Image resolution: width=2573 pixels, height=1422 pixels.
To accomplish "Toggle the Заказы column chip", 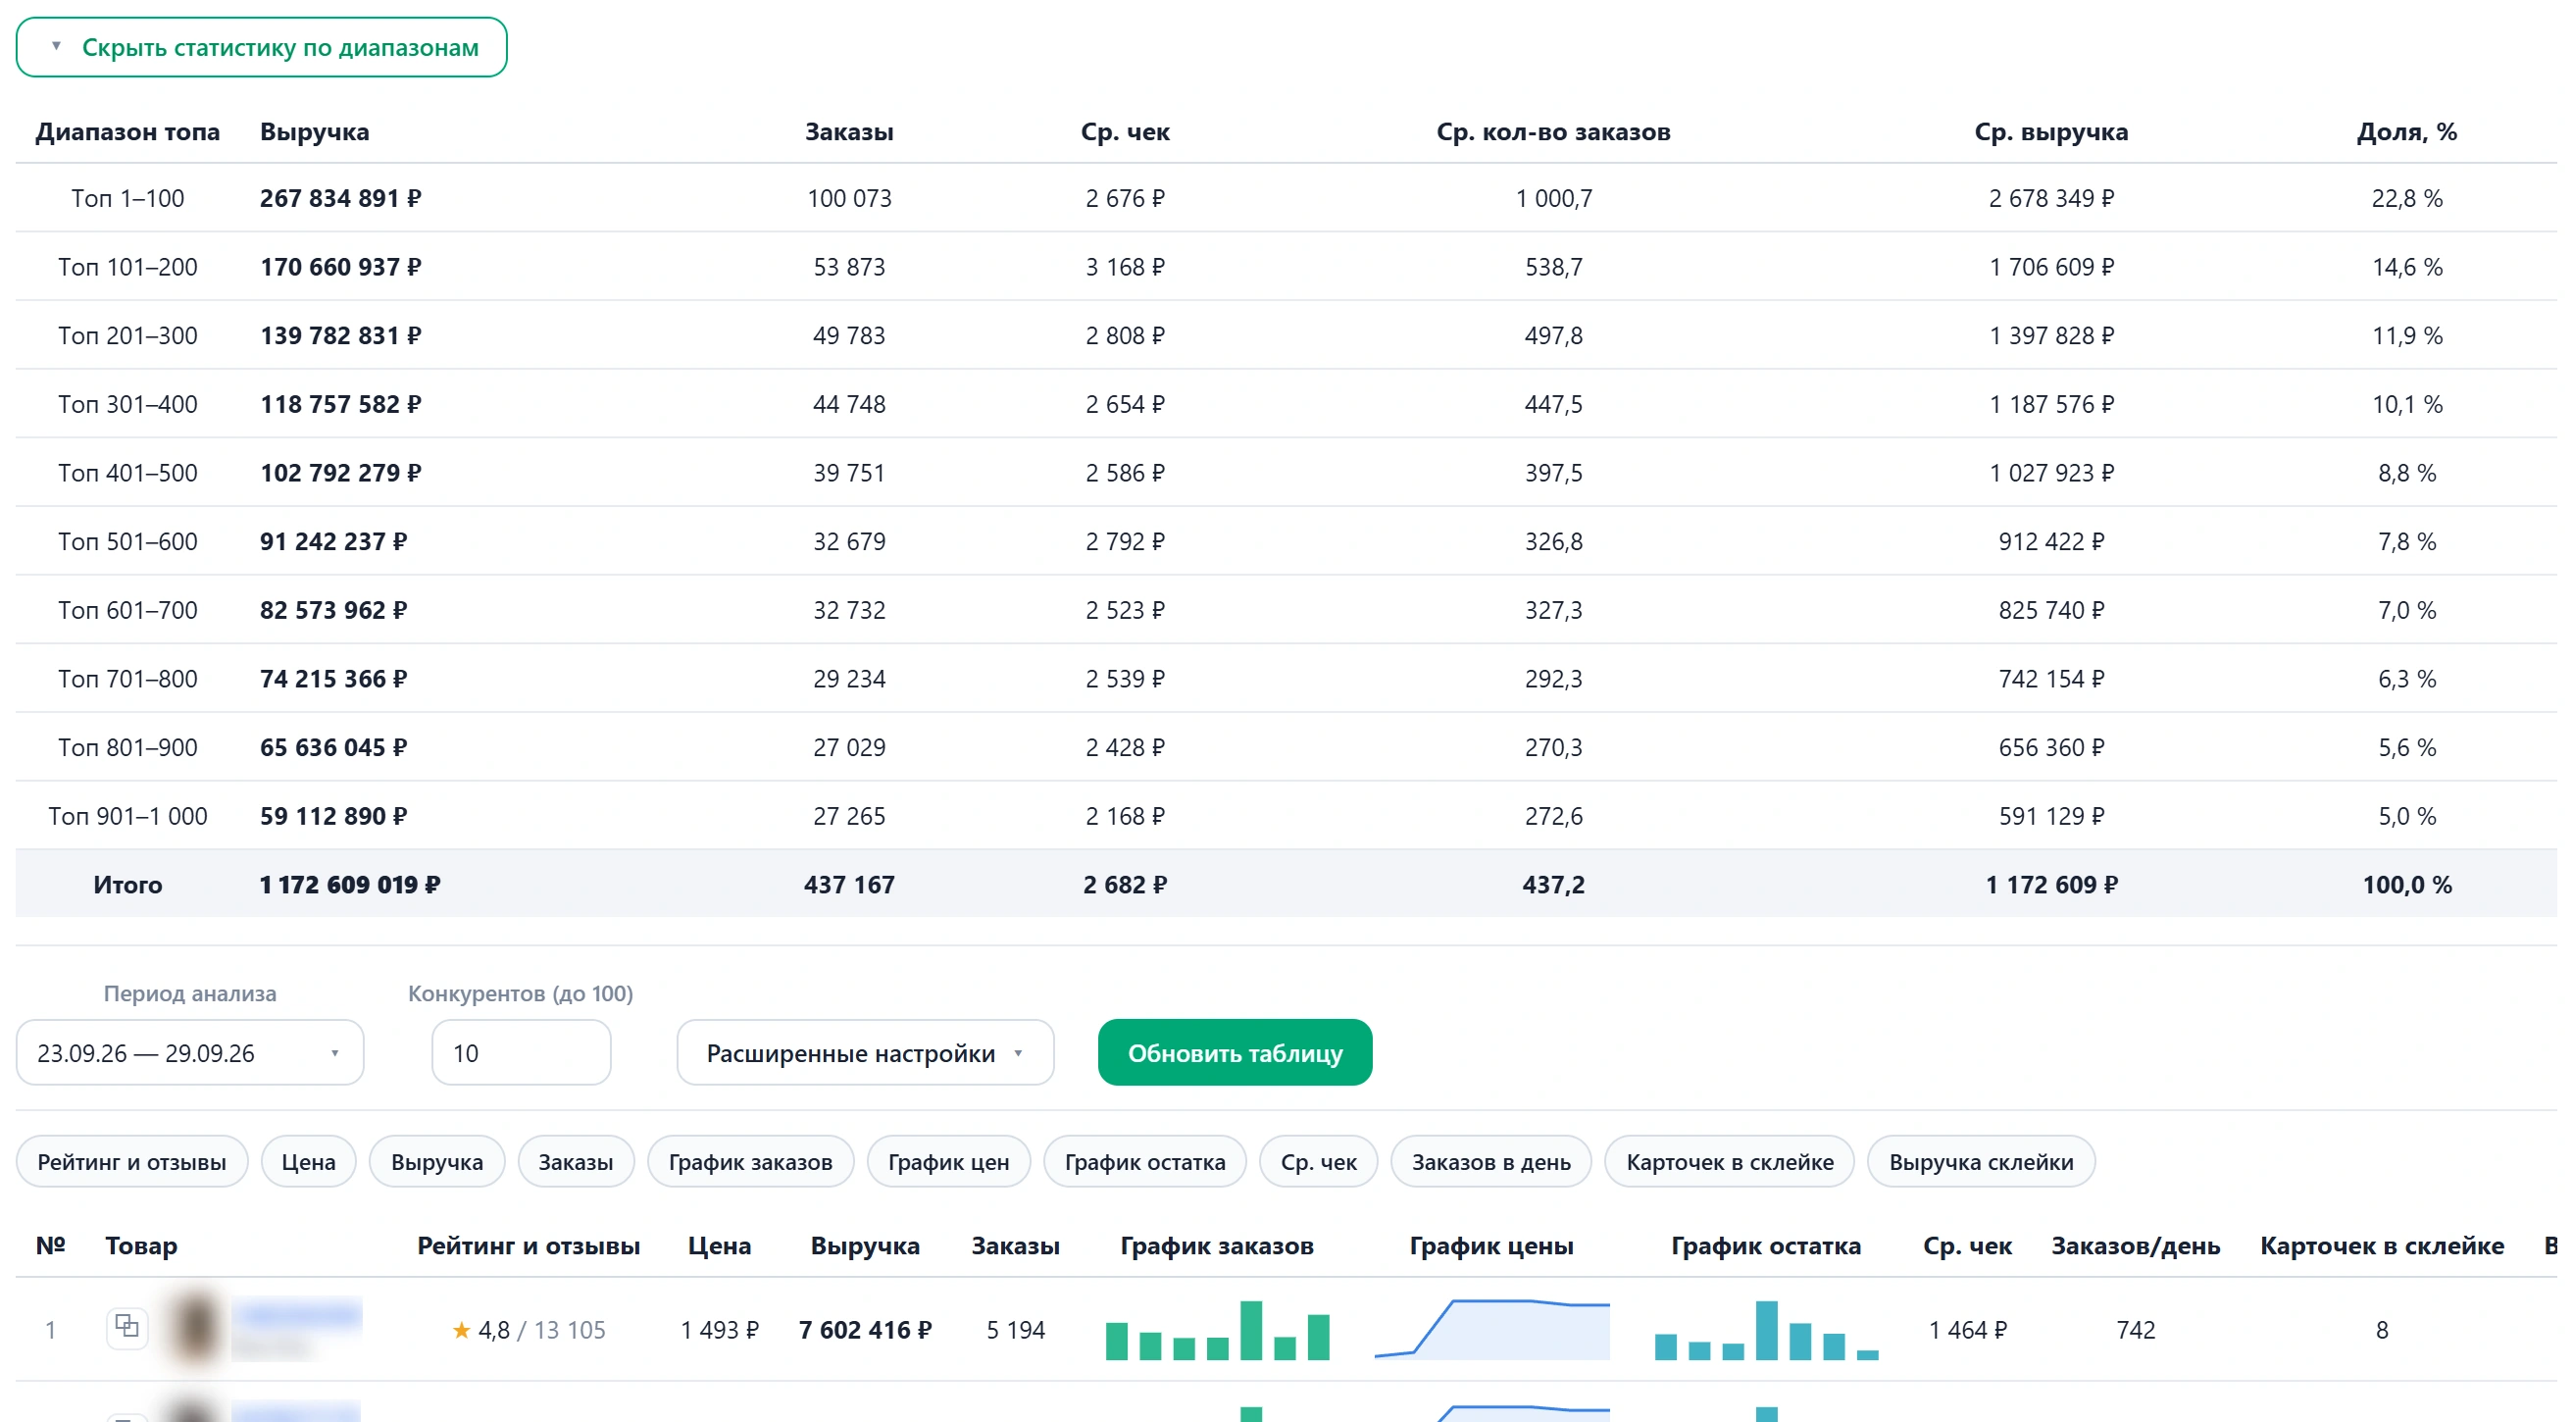I will click(576, 1161).
